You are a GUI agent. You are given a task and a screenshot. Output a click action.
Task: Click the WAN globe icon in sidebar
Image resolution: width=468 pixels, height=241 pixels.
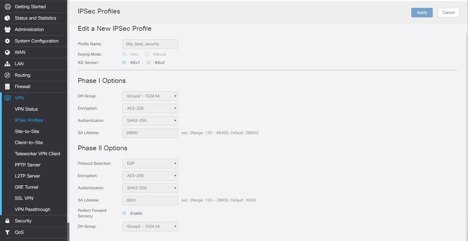[x=7, y=53]
